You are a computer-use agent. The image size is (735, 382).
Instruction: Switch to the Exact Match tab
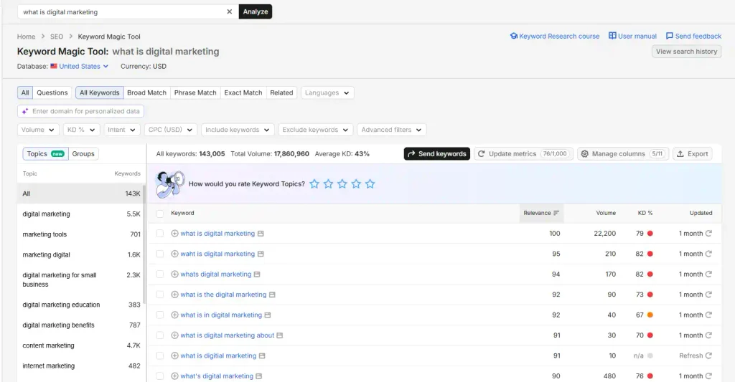(x=243, y=92)
